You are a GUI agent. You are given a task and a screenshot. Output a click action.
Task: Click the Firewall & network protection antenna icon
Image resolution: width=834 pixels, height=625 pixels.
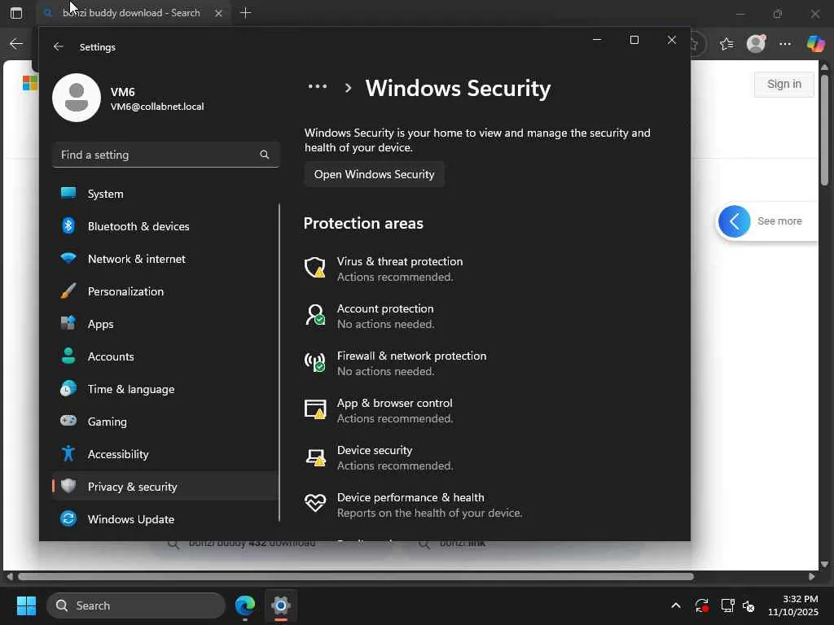(315, 362)
